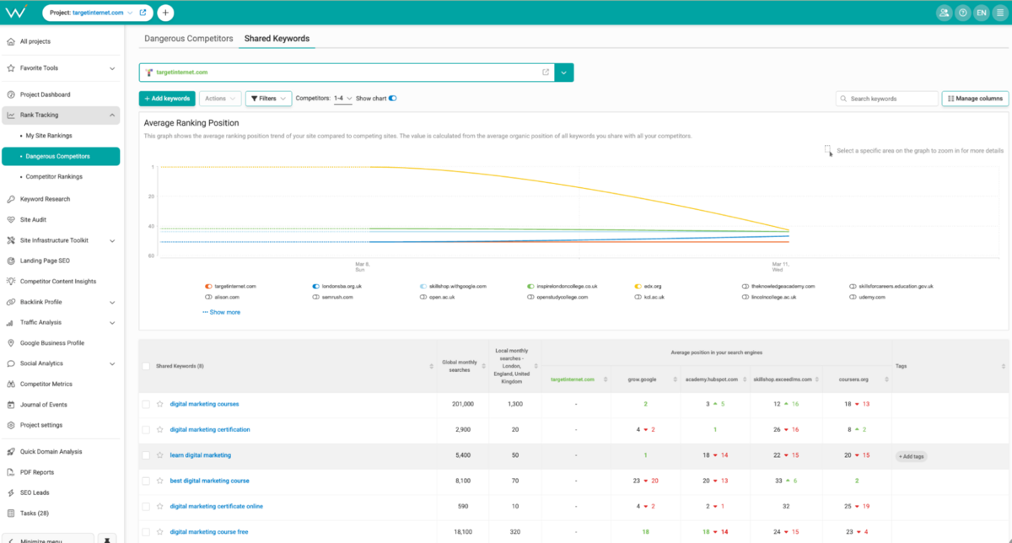Switch to the Dangerous Competitors tab
Image resolution: width=1012 pixels, height=543 pixels.
(x=188, y=39)
